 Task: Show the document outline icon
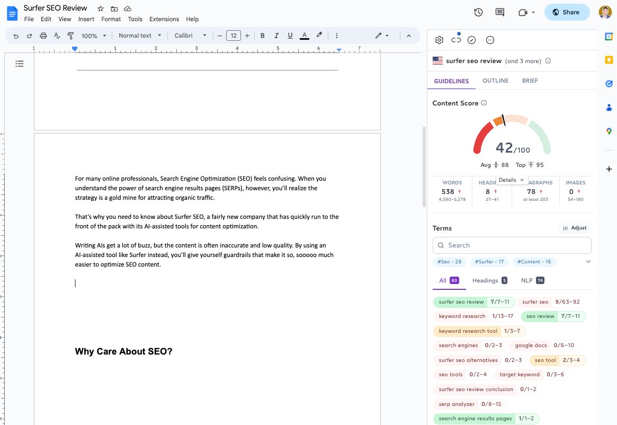19,64
